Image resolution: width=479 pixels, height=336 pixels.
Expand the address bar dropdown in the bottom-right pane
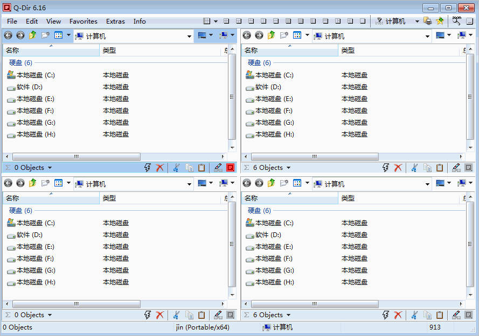[x=427, y=184]
